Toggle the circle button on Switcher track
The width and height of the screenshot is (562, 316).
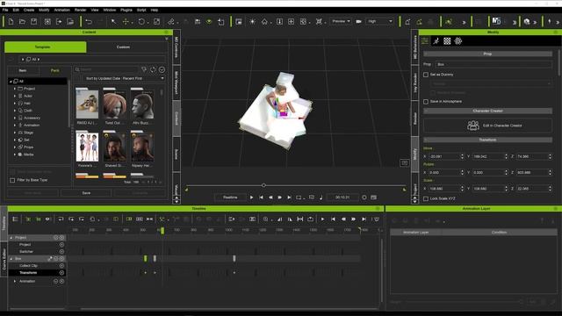(x=61, y=252)
